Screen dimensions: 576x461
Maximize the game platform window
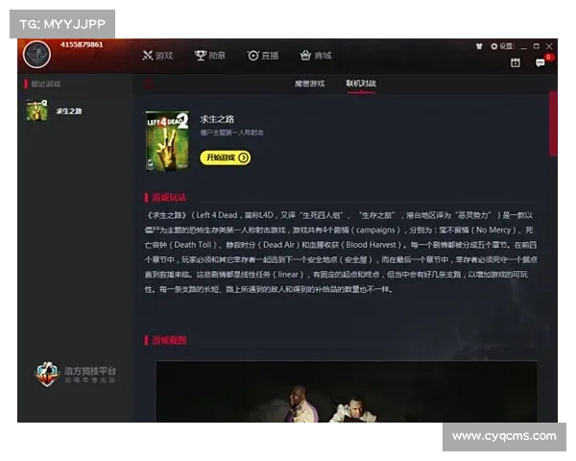click(x=537, y=46)
